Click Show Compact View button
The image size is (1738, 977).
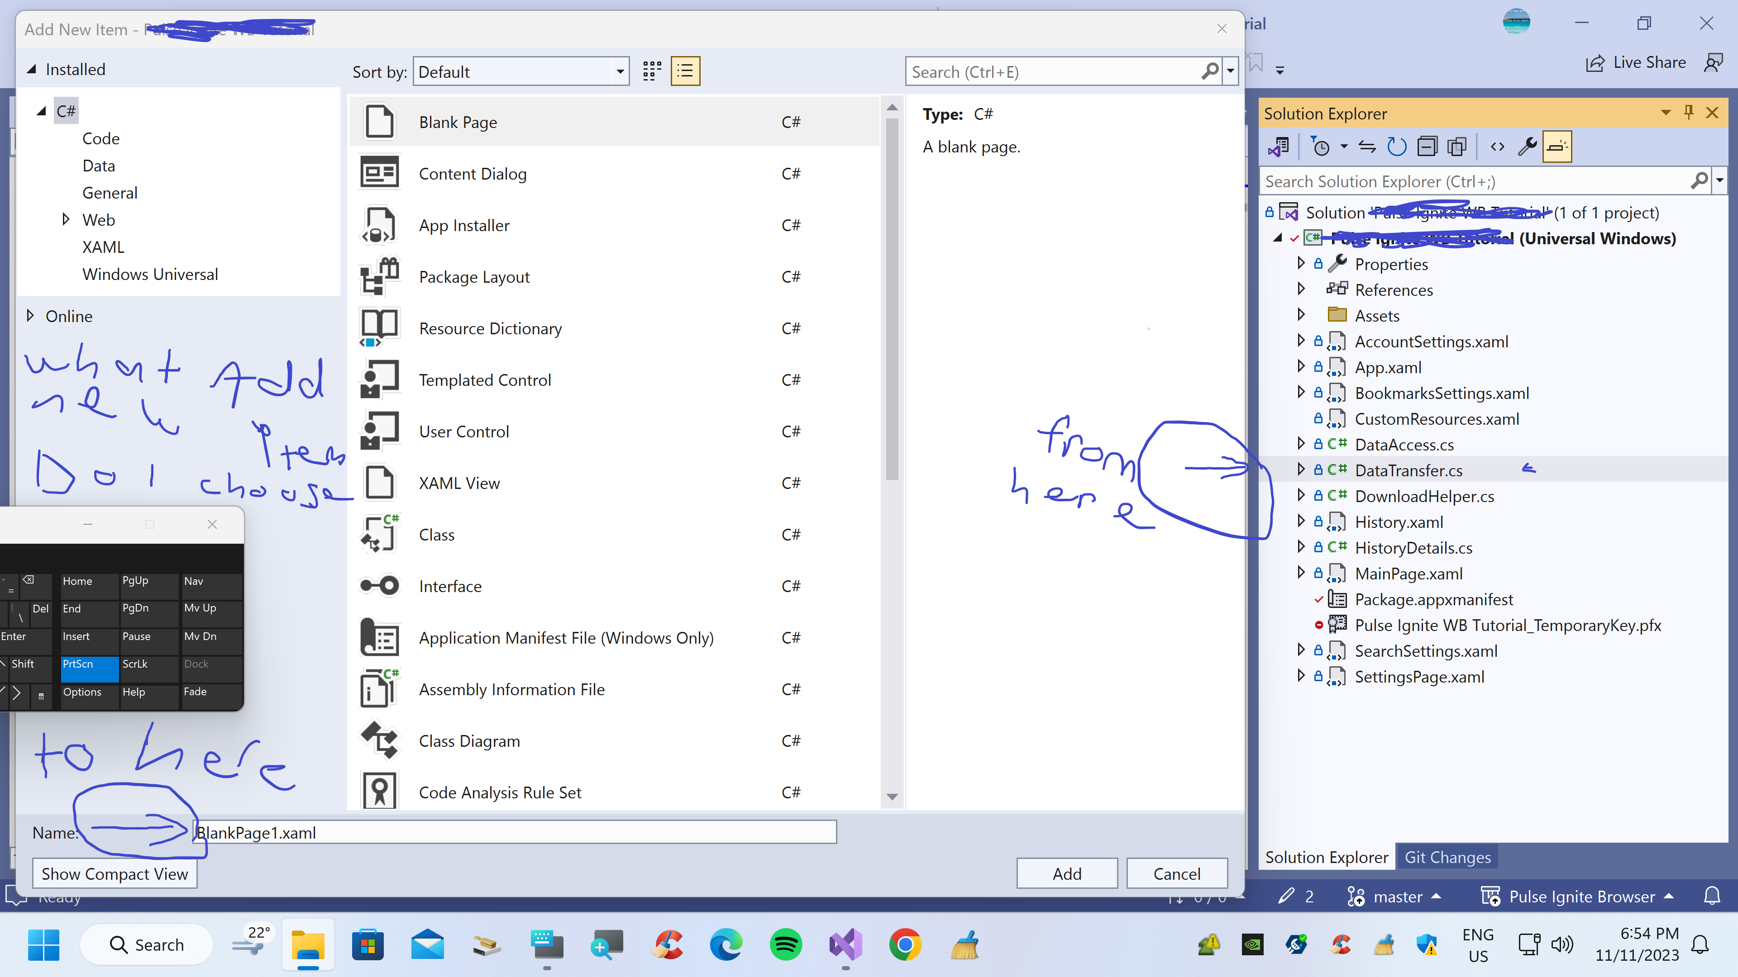click(x=115, y=873)
